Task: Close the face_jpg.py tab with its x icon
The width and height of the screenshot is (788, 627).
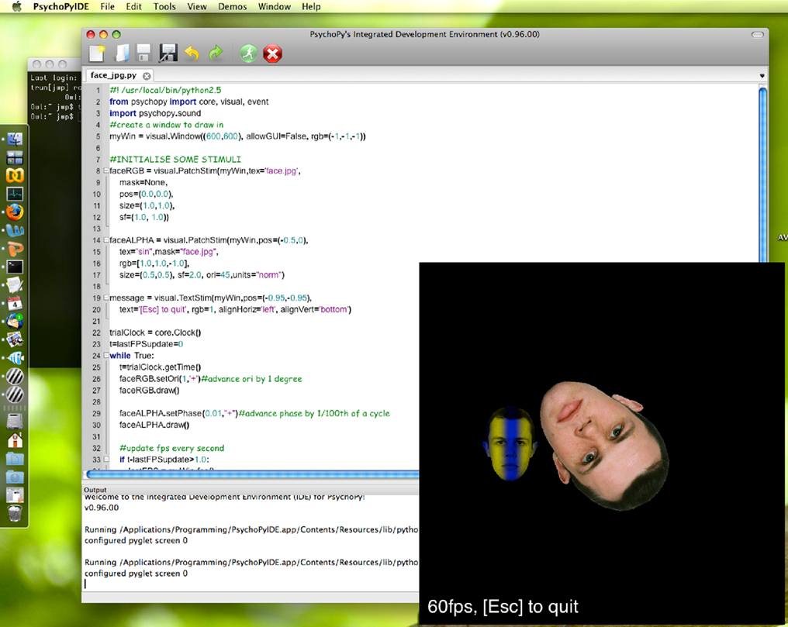Action: 147,76
